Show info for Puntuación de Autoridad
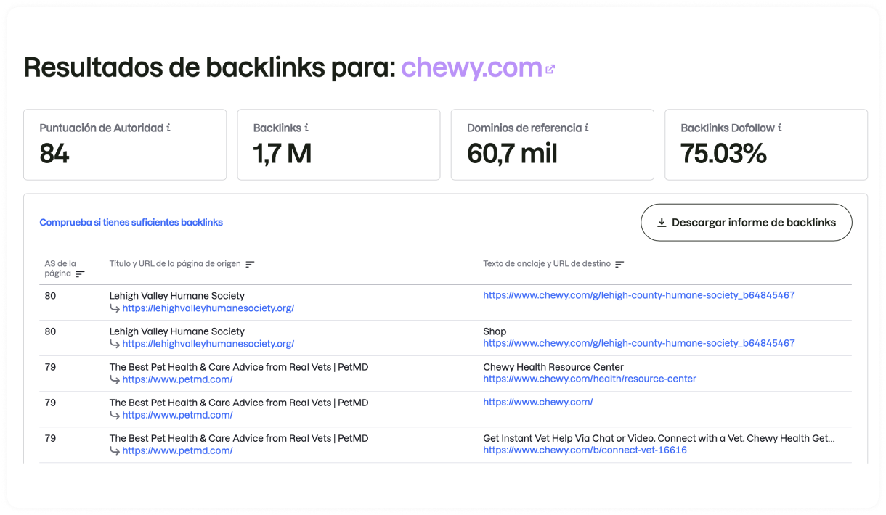This screenshot has width=886, height=515. tap(168, 128)
